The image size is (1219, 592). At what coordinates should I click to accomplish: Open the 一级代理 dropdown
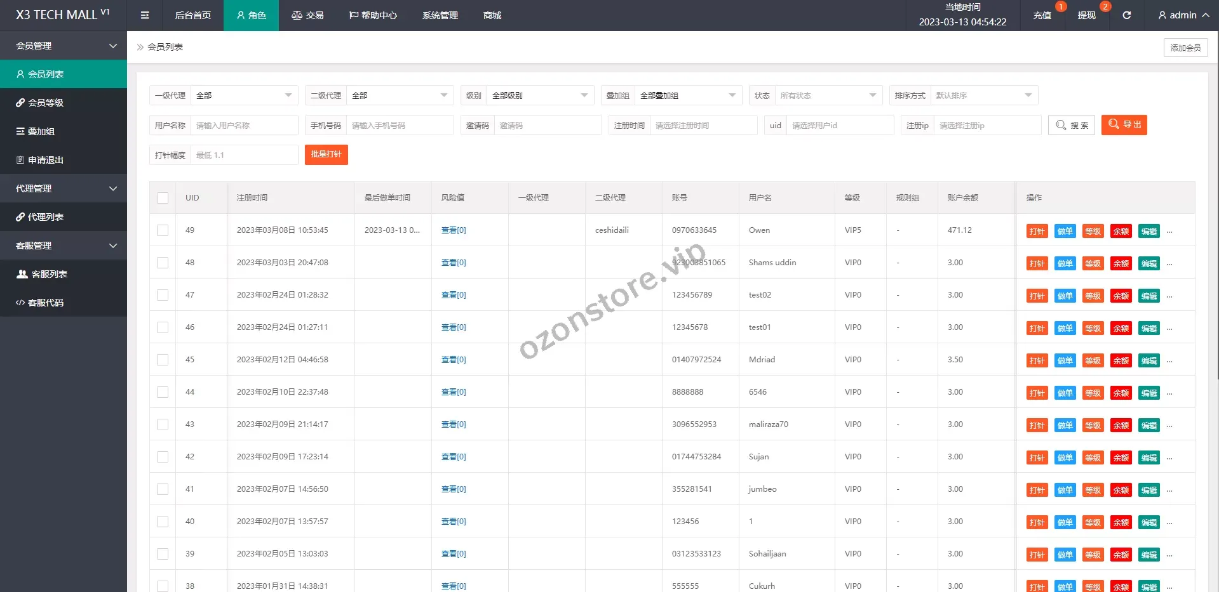[x=244, y=96]
